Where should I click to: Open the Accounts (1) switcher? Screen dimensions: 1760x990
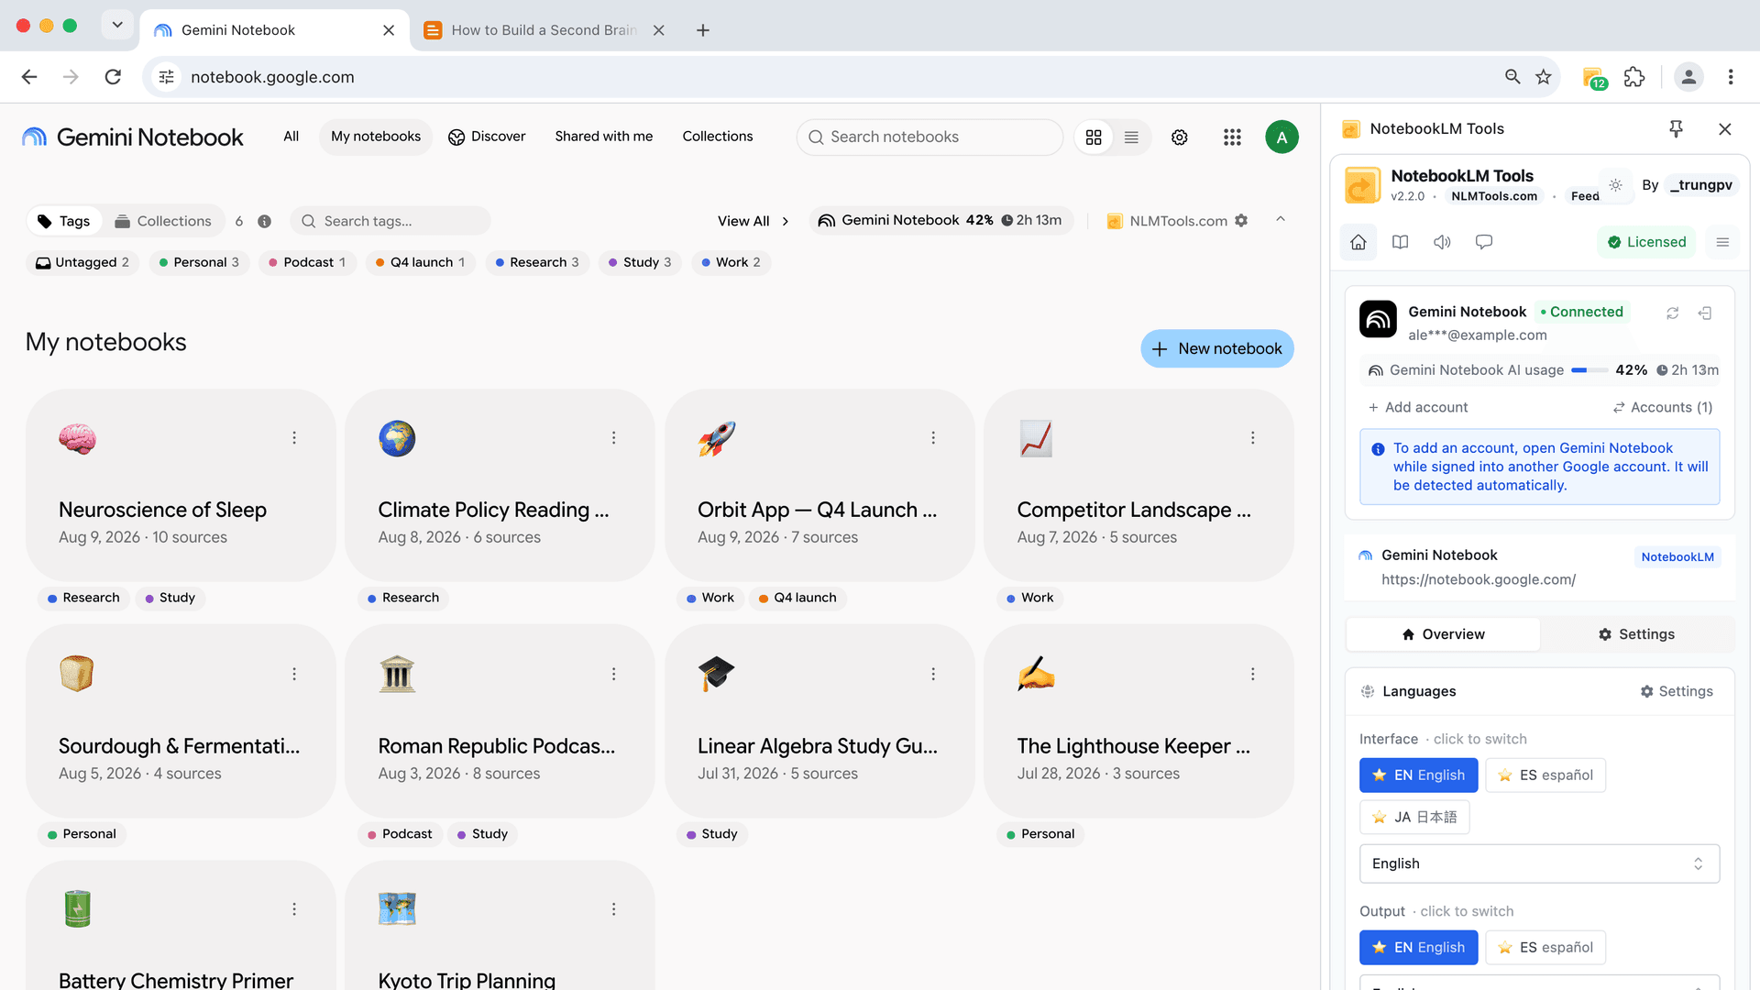click(x=1663, y=407)
